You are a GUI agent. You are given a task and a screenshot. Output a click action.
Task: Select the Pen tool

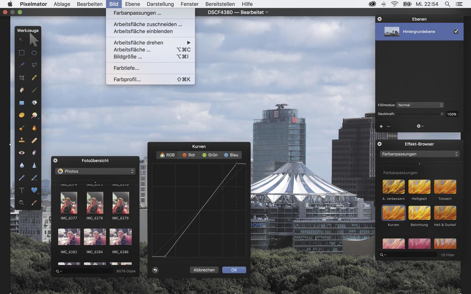22,178
